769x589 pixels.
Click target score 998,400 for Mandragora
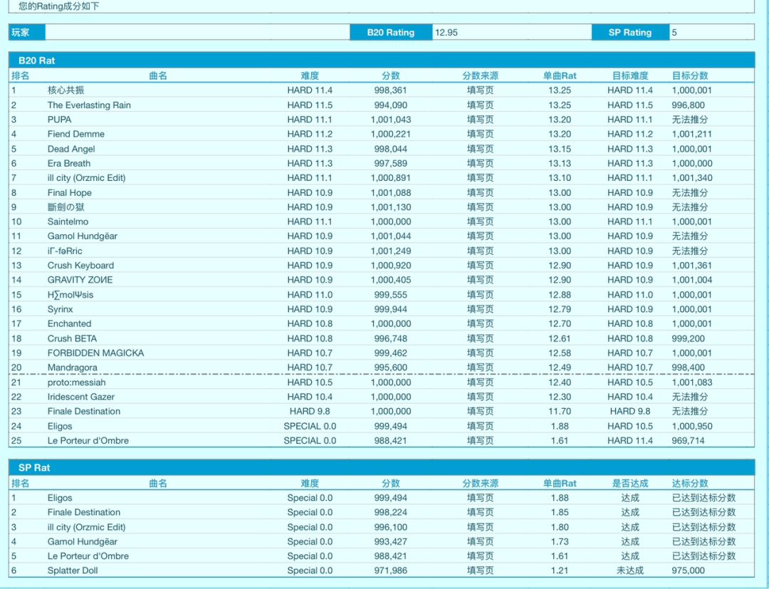pyautogui.click(x=688, y=368)
